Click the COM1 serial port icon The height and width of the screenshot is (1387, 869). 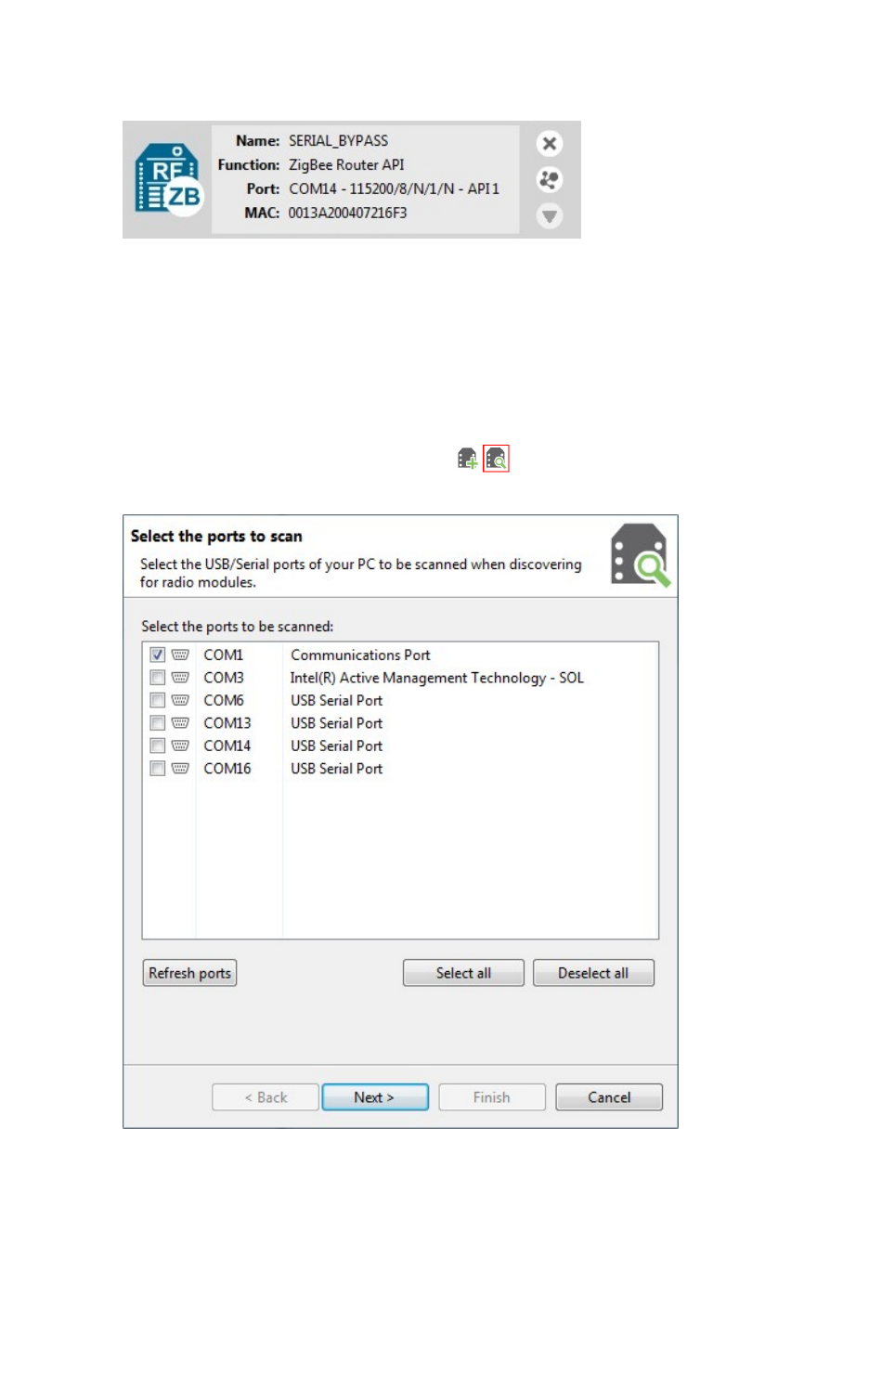[180, 655]
